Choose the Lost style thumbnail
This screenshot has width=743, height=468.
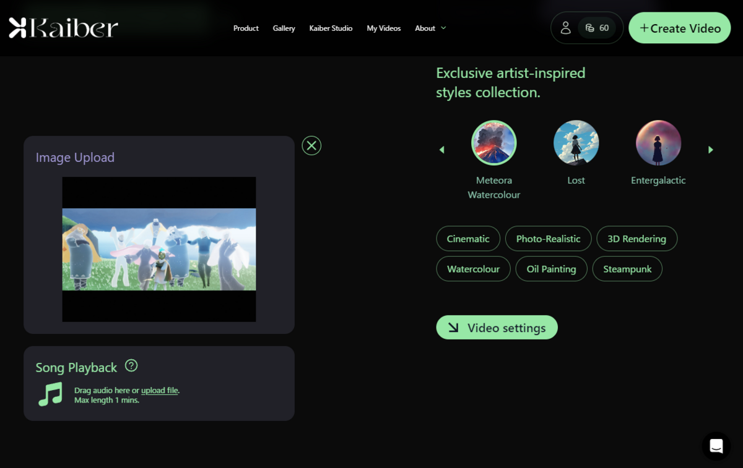[x=576, y=143]
